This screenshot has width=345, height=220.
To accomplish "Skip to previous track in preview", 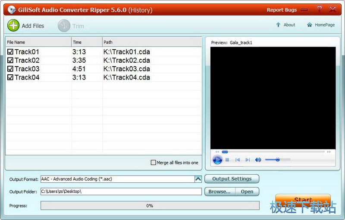I will 238,159.
